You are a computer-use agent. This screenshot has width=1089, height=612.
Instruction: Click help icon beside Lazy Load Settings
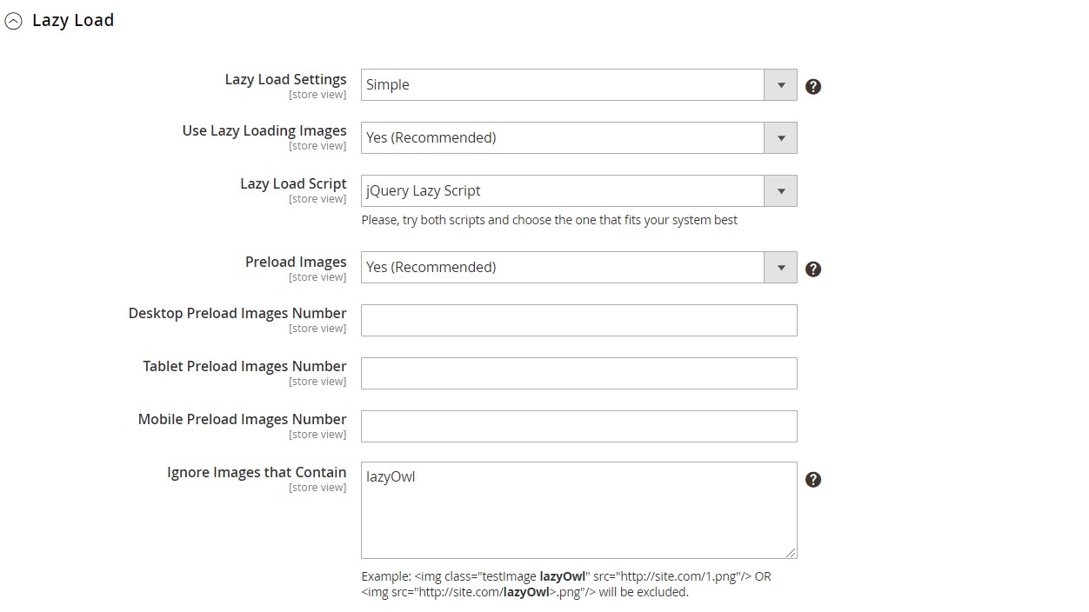coord(812,86)
